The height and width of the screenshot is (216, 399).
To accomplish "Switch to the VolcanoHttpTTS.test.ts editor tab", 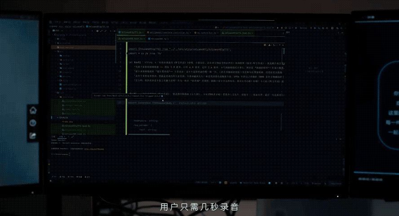I will click(x=237, y=33).
